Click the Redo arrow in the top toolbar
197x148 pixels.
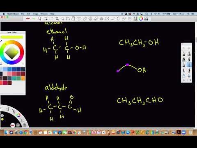click(34, 18)
